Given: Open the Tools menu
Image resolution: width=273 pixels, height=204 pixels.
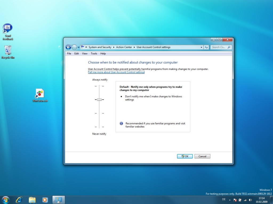Looking at the screenshot, I should (94, 53).
